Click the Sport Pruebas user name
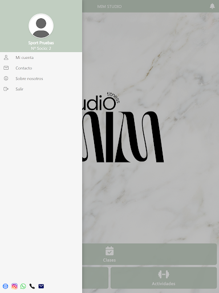 pos(41,43)
